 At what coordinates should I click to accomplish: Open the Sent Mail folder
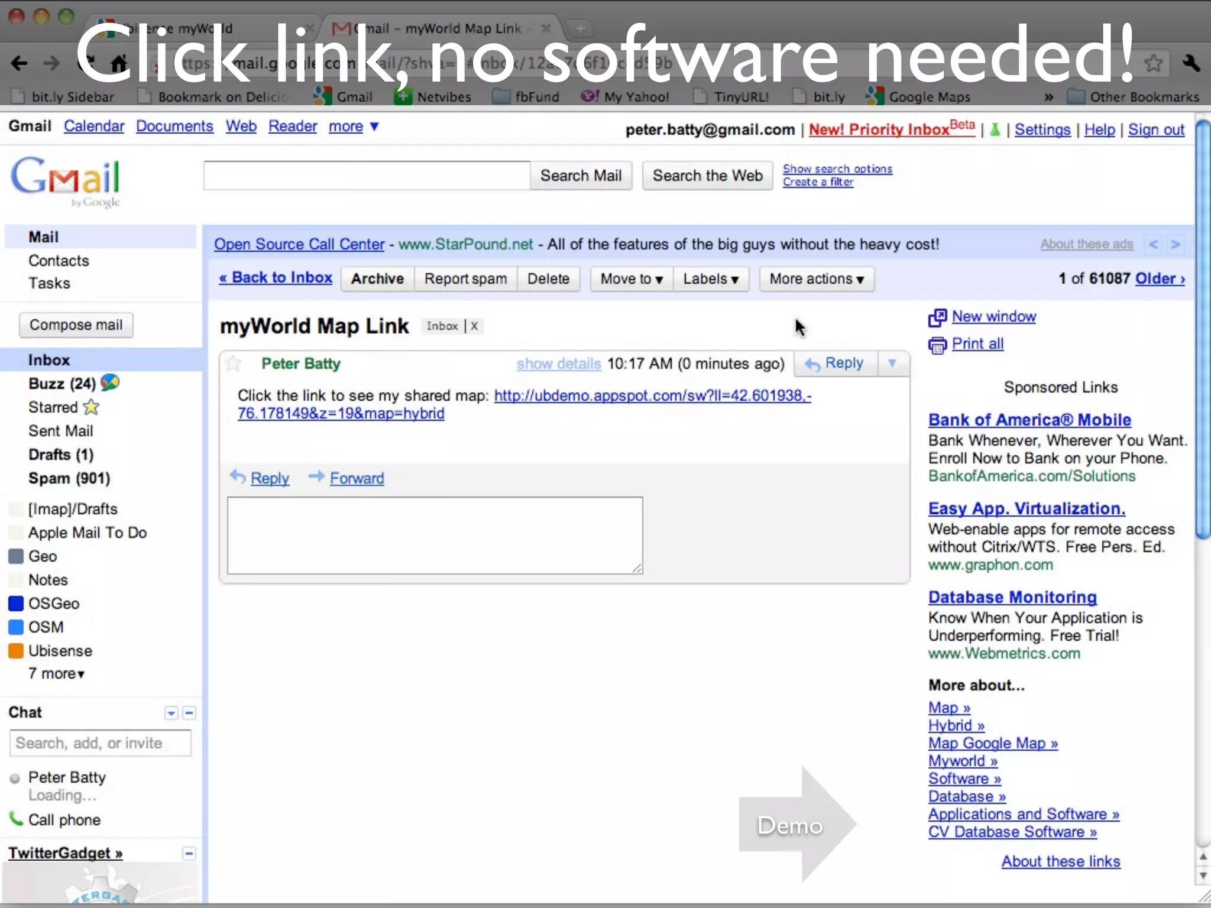pos(61,431)
